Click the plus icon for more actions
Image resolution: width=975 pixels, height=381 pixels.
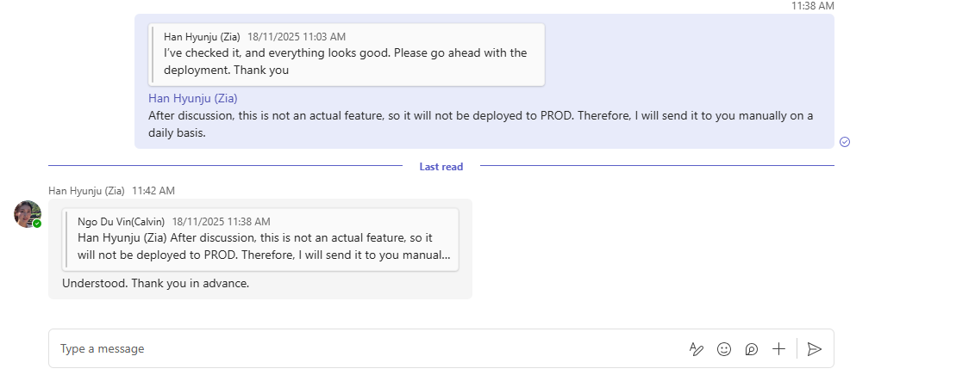778,348
